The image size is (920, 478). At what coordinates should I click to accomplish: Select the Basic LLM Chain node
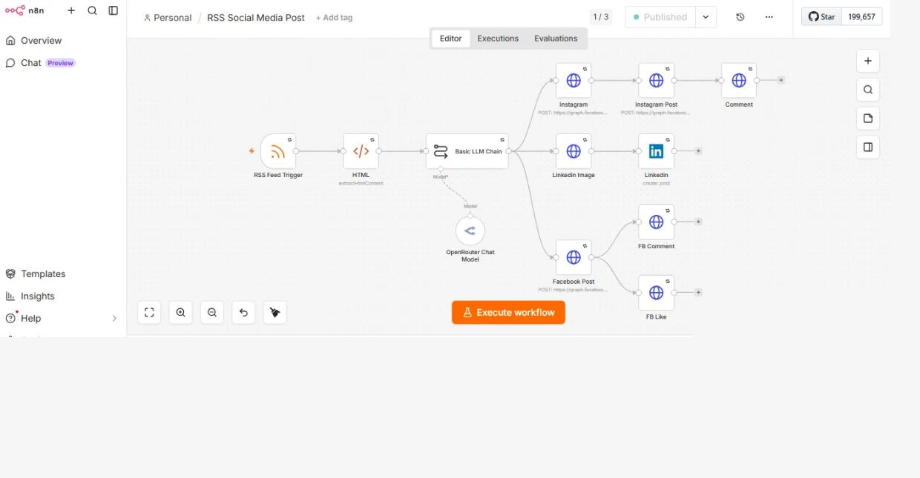467,151
